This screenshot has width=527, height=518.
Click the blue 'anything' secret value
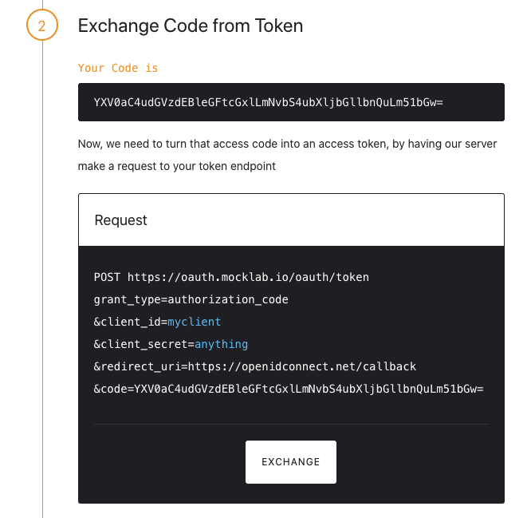(x=221, y=344)
